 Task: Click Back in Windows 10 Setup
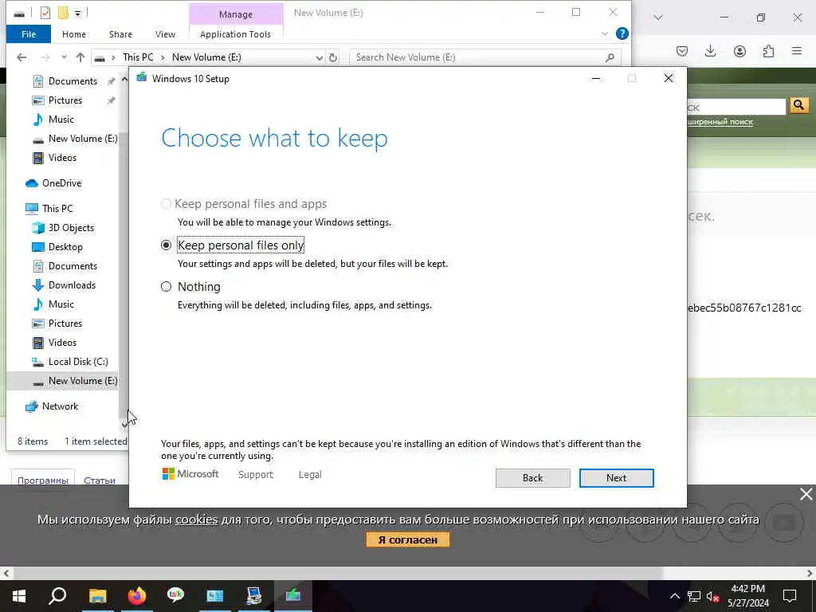pyautogui.click(x=532, y=478)
